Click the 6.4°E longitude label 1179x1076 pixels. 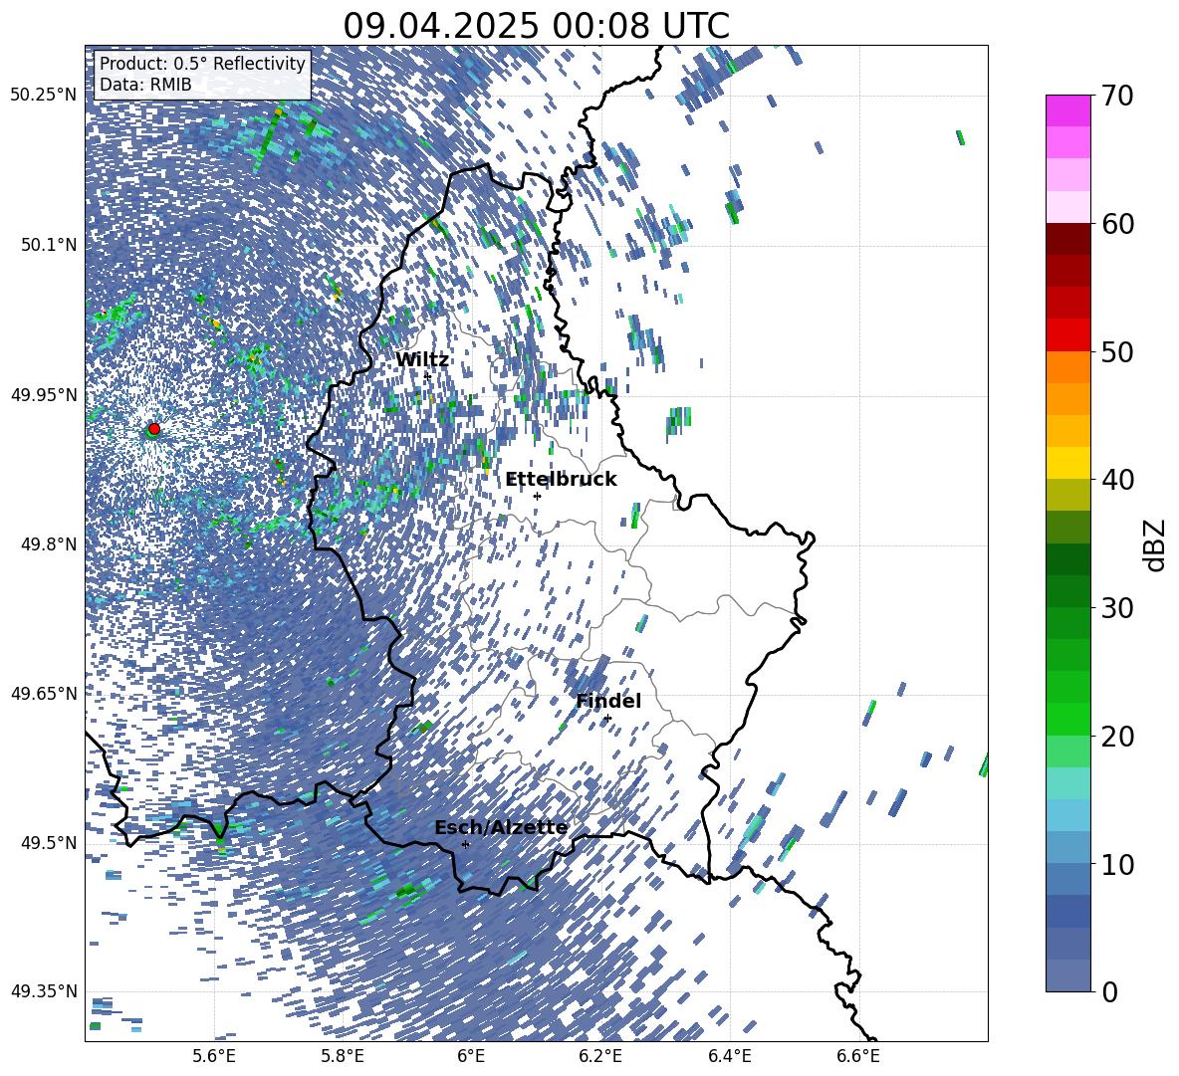click(x=729, y=1056)
